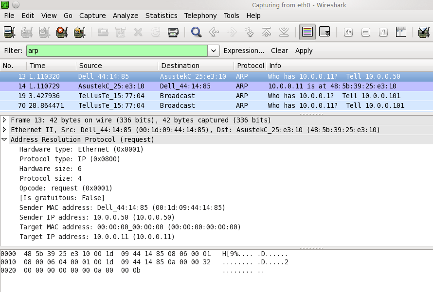Toggle auto scroll in live capture
Viewport: 433px width, 292px height.
click(x=325, y=32)
